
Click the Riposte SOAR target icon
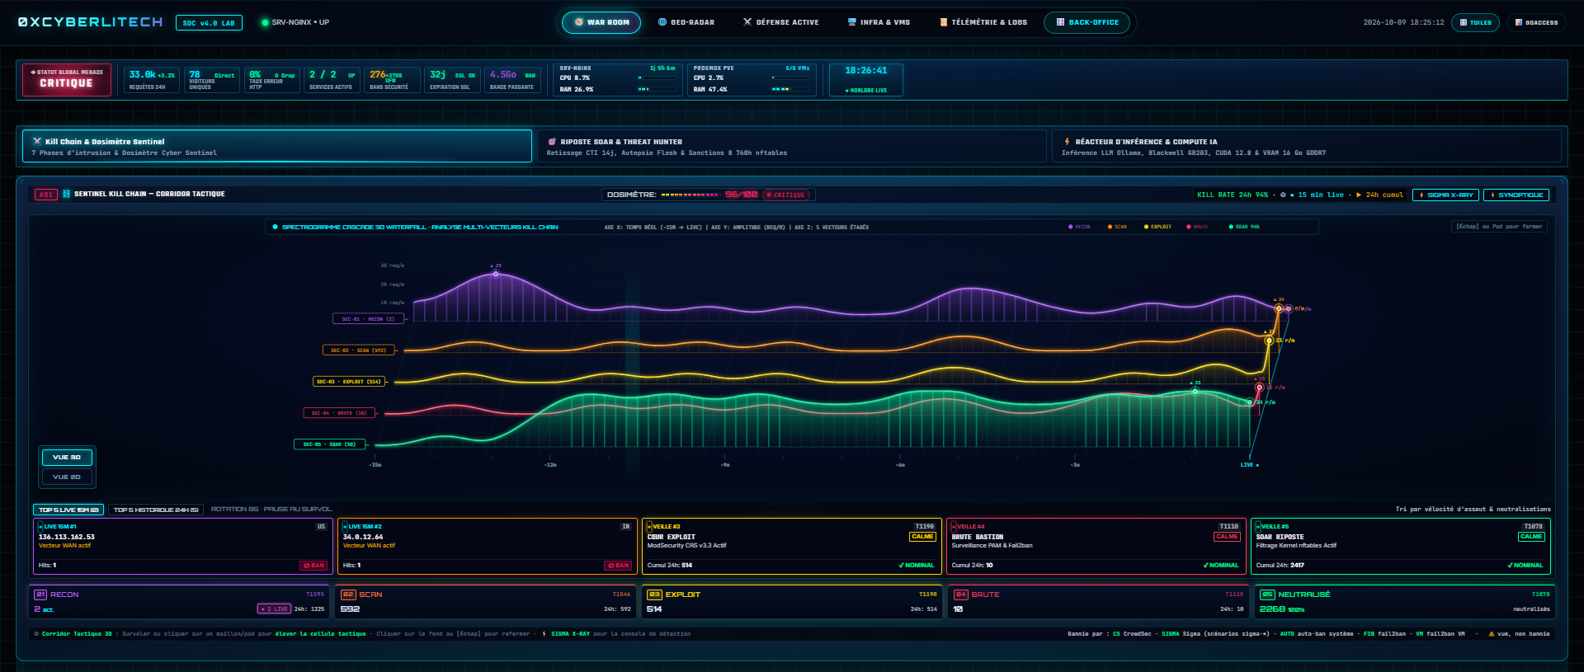click(x=552, y=142)
